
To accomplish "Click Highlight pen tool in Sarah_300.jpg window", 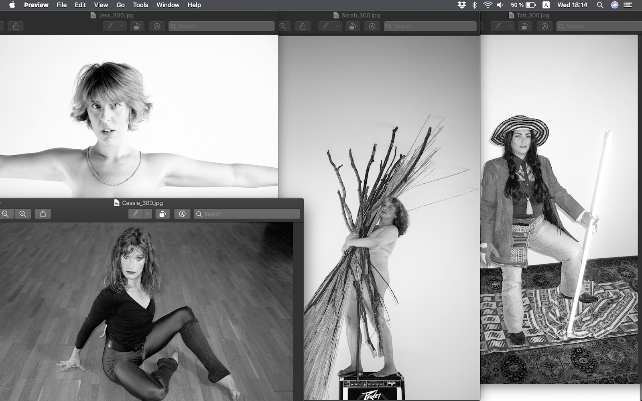I will (x=326, y=26).
